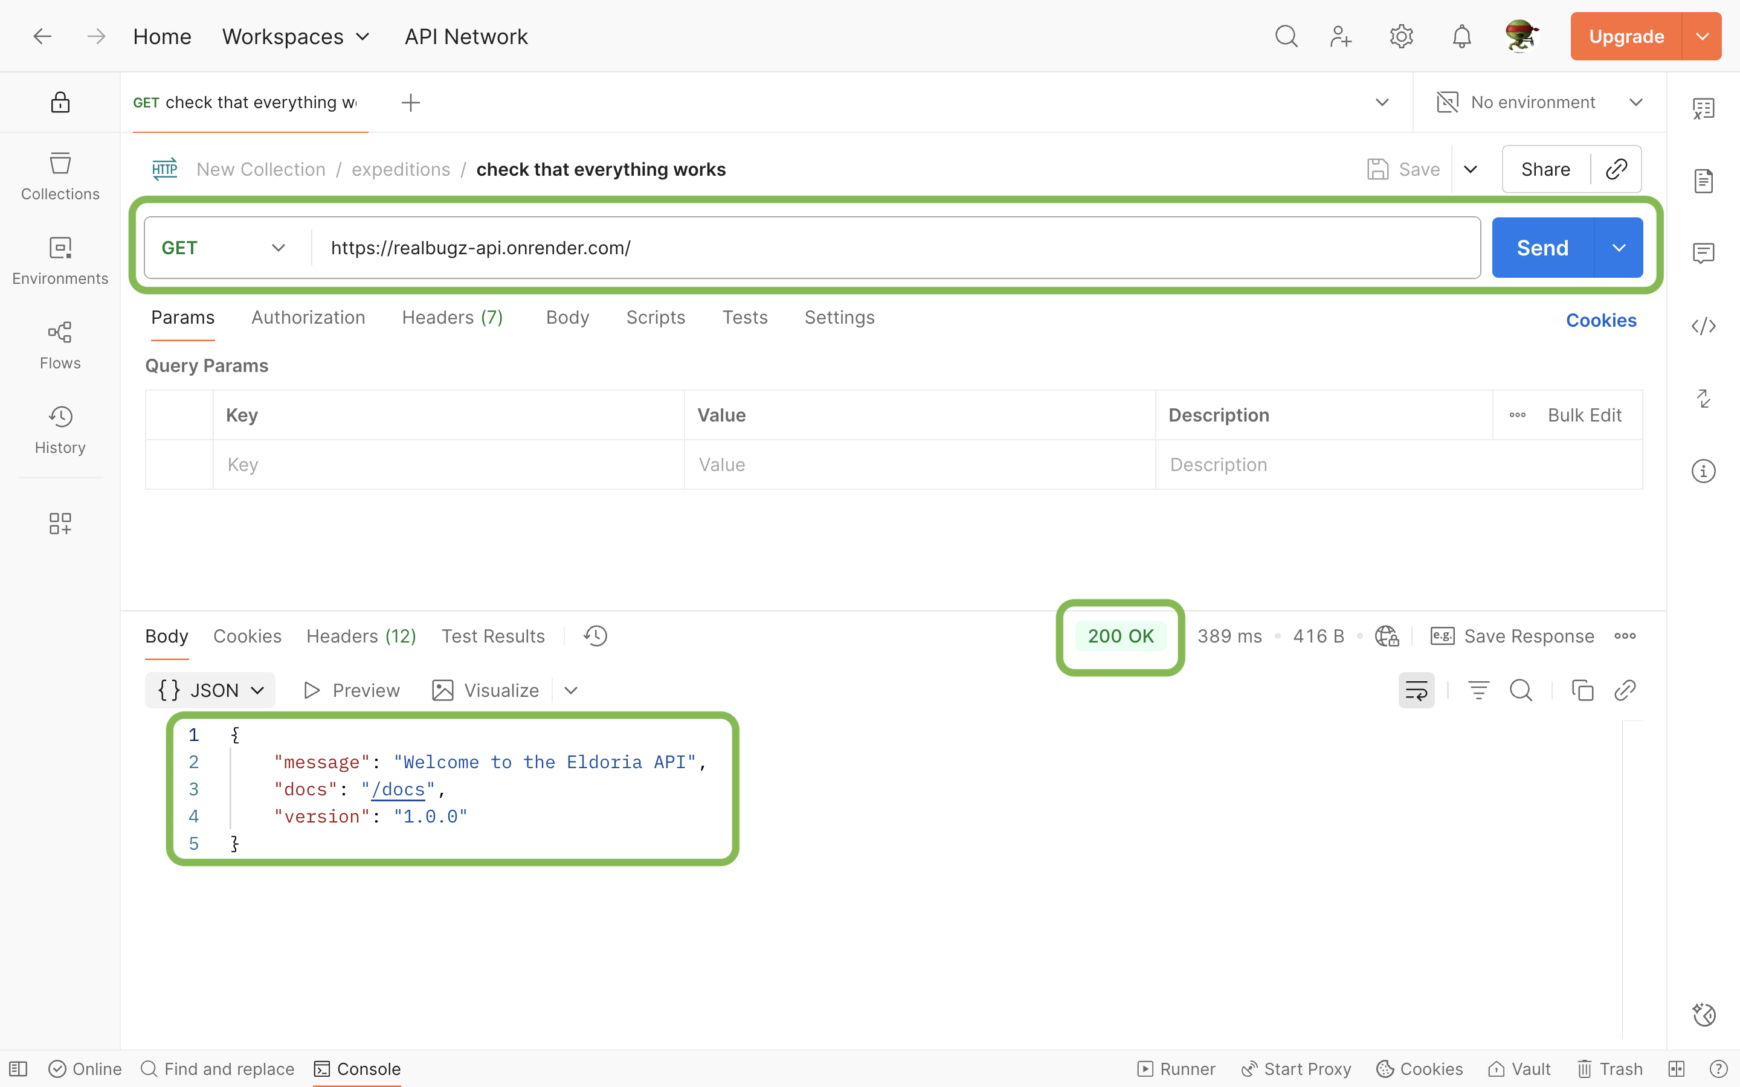
Task: Open the Flows sidebar section
Action: [x=60, y=344]
